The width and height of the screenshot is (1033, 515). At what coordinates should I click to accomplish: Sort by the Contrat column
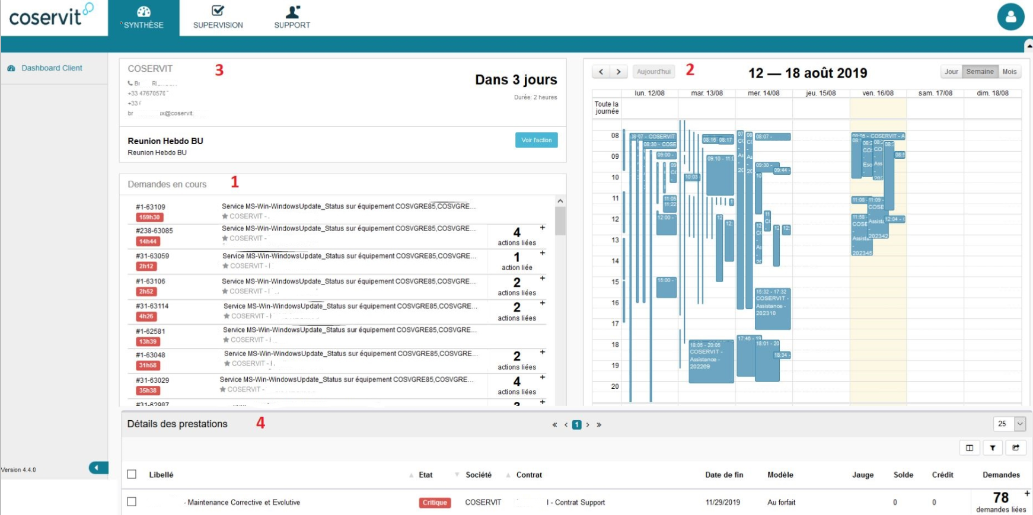pos(529,475)
